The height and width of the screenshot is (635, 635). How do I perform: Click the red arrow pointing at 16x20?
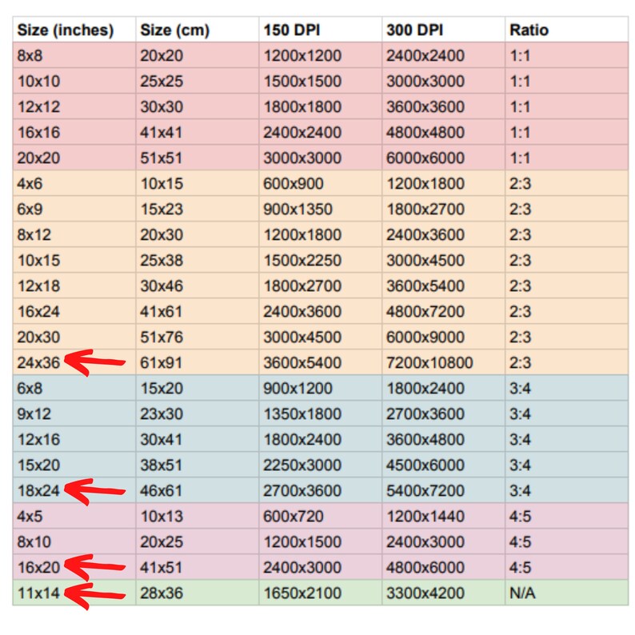coord(94,567)
